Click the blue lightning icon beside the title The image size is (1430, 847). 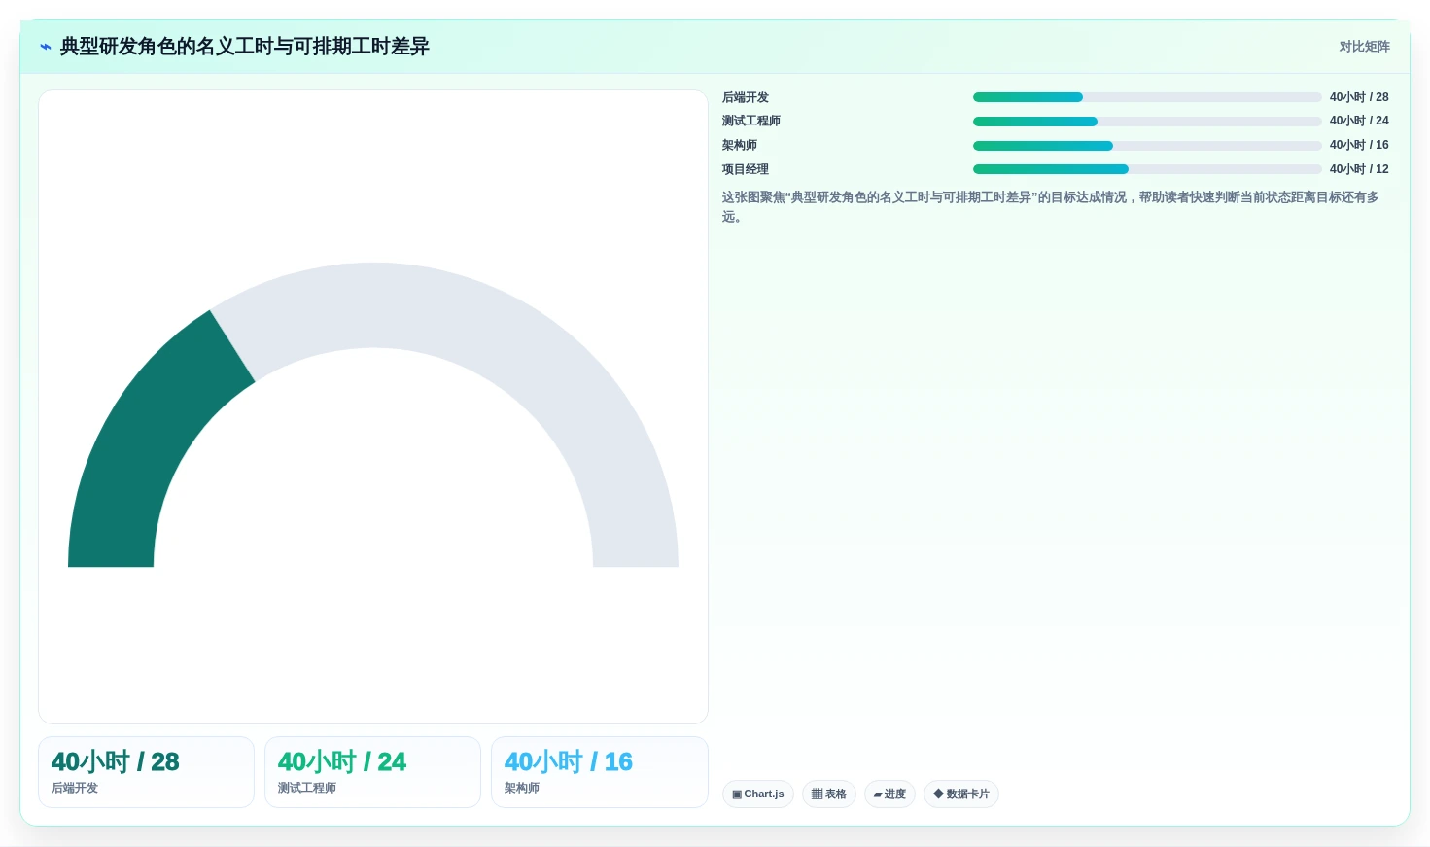(x=46, y=47)
